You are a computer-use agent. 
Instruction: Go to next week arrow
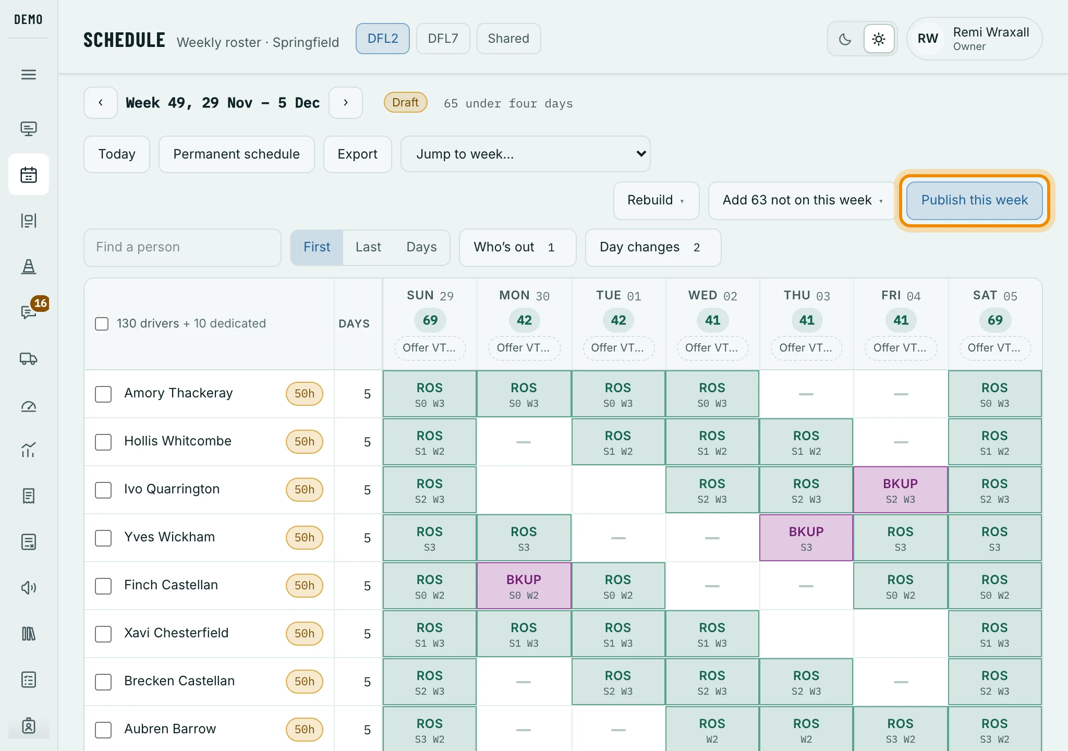[346, 103]
